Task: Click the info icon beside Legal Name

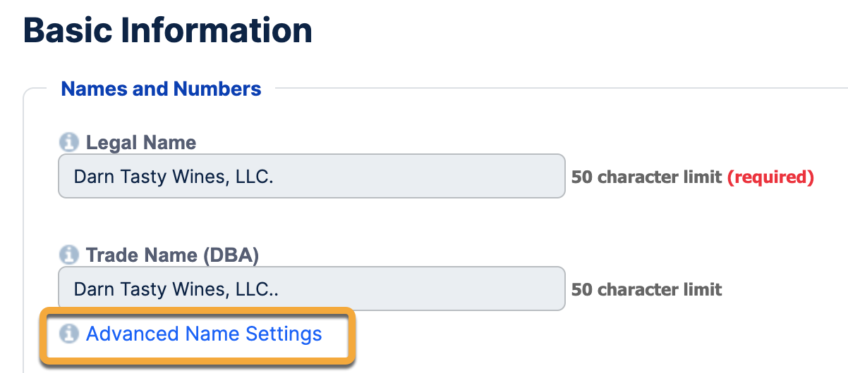Action: tap(68, 143)
